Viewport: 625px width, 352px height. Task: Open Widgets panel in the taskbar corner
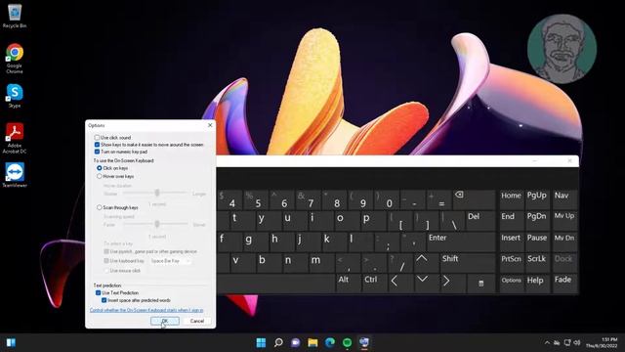[11, 342]
